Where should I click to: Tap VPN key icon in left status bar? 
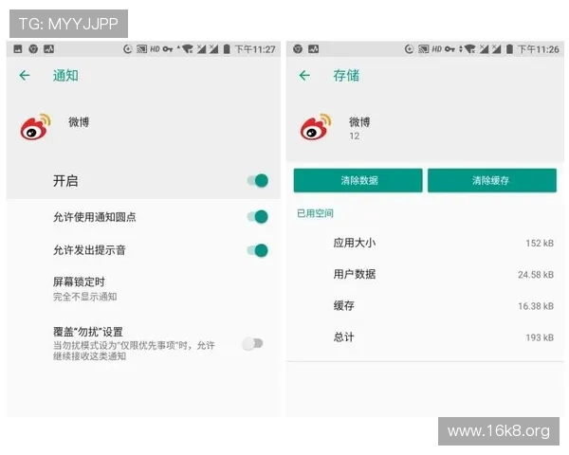[x=167, y=49]
